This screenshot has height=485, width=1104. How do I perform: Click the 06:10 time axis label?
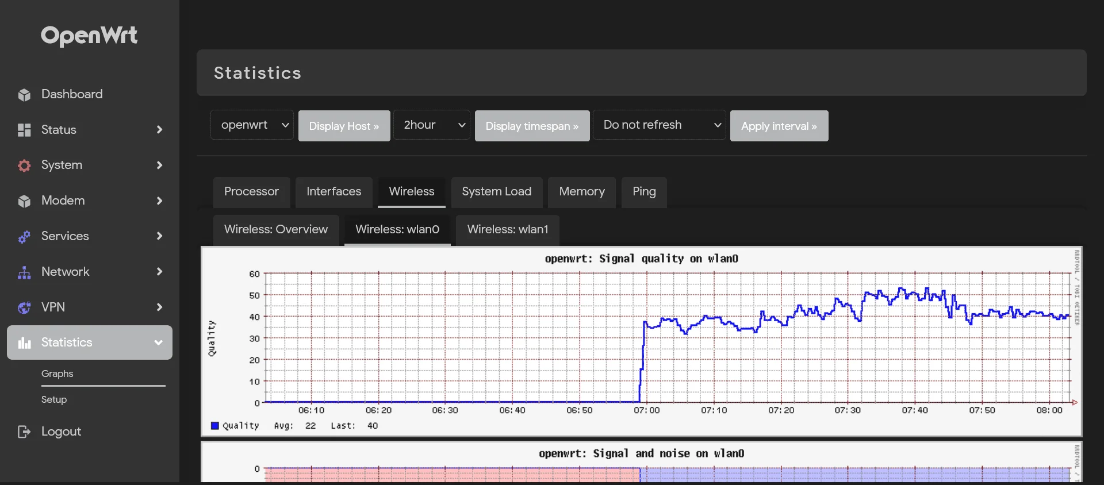311,410
